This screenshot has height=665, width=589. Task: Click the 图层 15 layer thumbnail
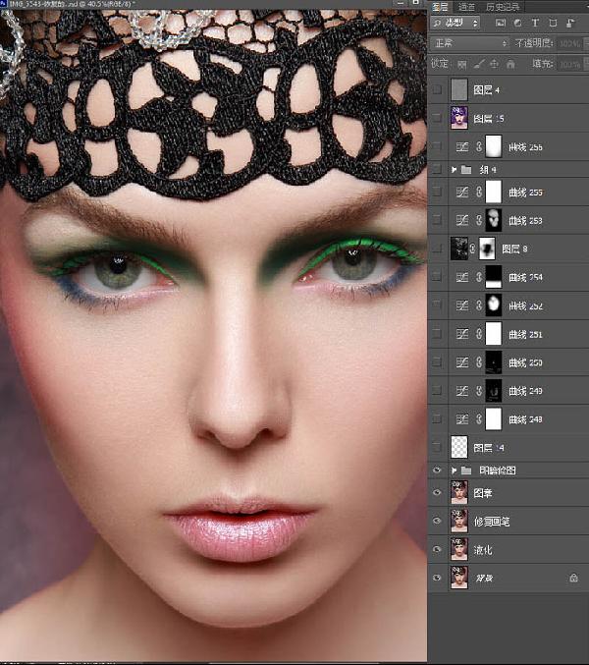(x=458, y=118)
